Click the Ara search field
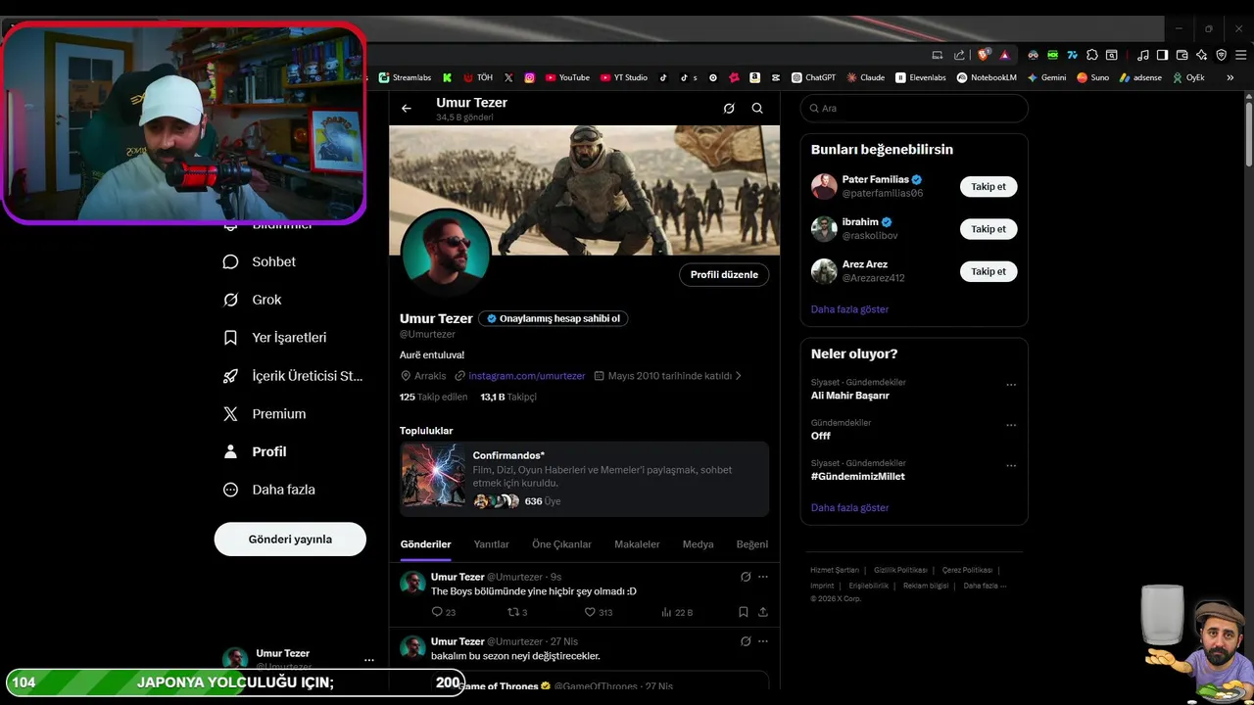This screenshot has height=705, width=1254. click(914, 109)
